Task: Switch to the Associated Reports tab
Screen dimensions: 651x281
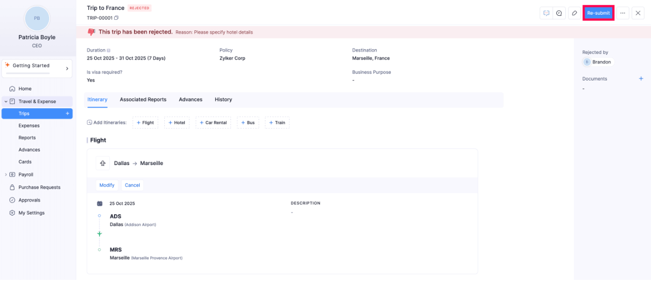Action: tap(143, 100)
